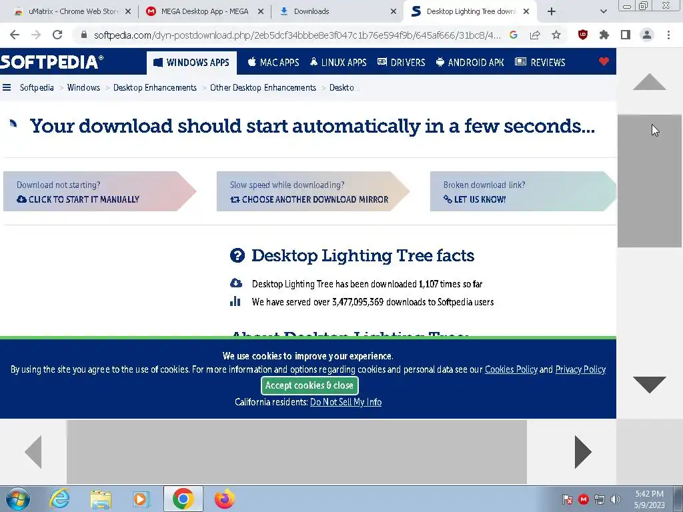Open the Windows Start button
Viewport: 683px width, 512px height.
click(17, 499)
